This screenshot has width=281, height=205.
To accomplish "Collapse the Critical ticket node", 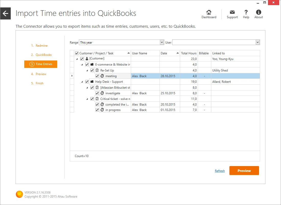I will tap(87, 99).
